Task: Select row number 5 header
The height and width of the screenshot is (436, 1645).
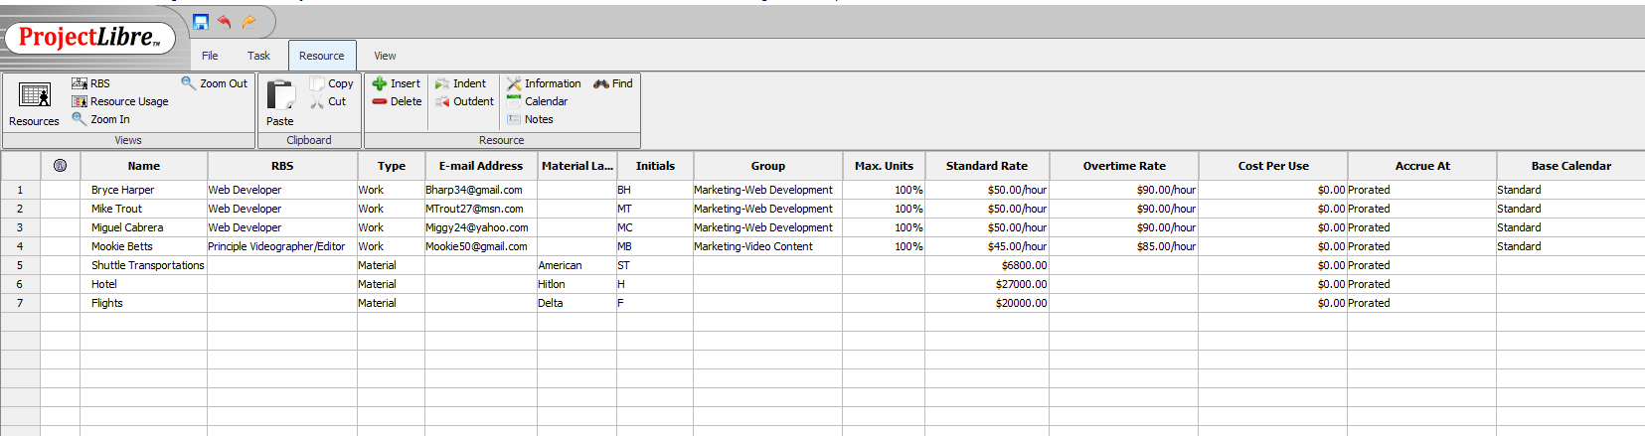Action: (20, 265)
